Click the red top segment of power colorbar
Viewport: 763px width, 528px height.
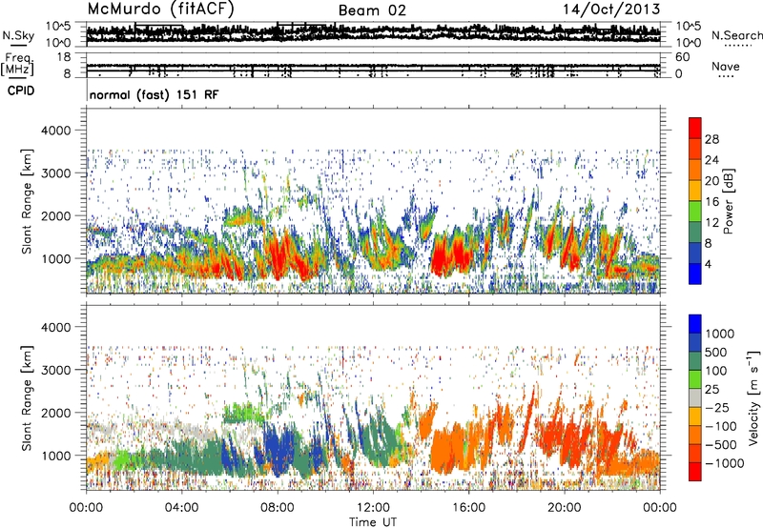click(x=695, y=128)
